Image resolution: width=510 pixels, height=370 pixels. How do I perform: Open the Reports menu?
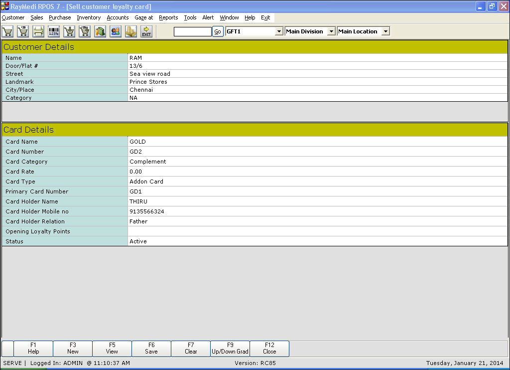[x=168, y=17]
